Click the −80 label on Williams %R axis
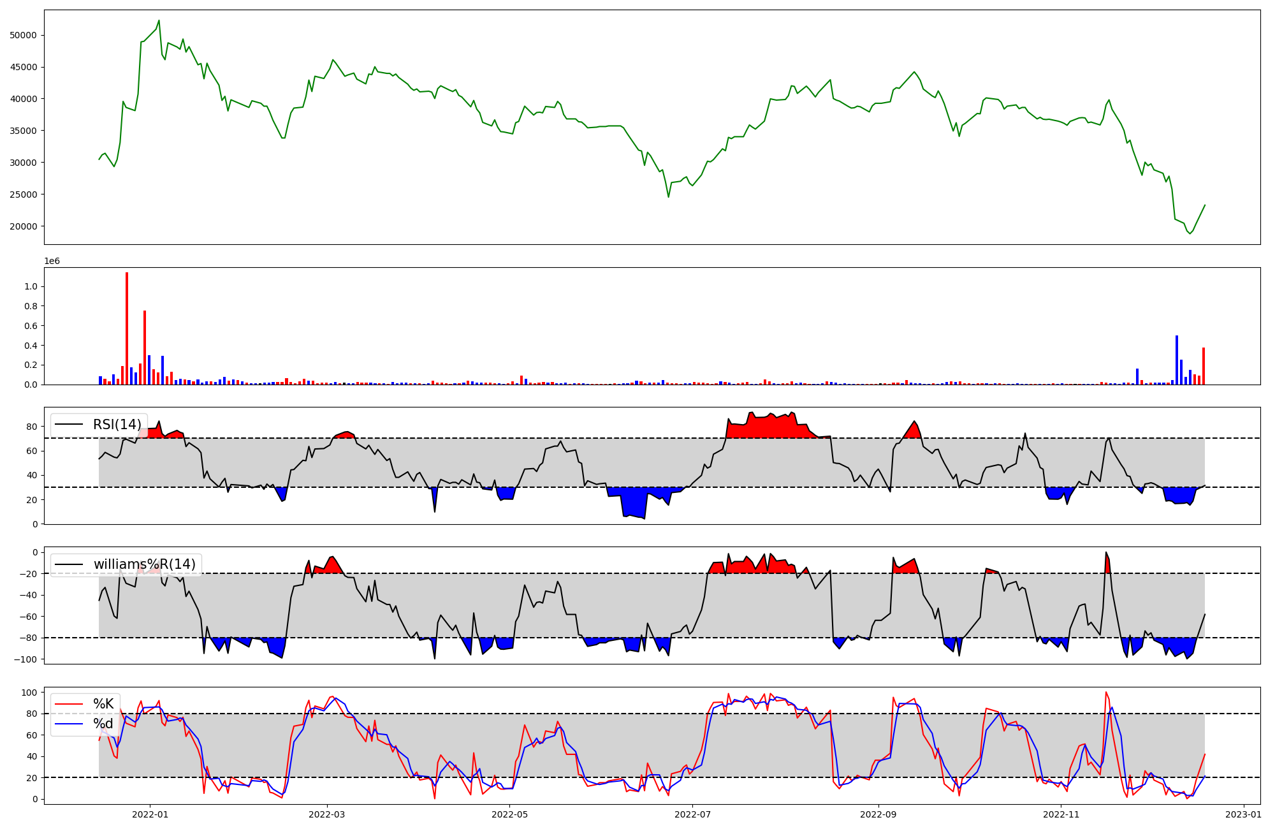 coord(28,638)
